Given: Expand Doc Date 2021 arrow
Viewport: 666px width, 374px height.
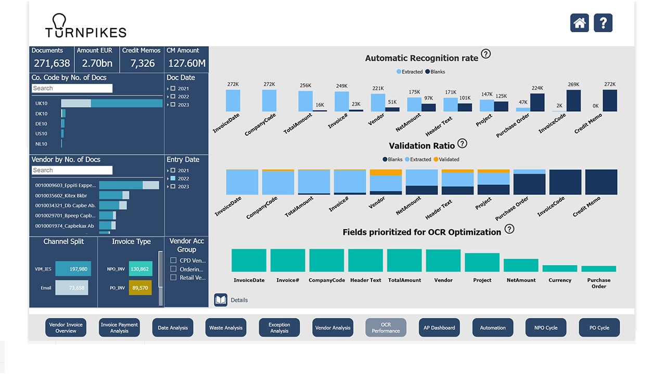Looking at the screenshot, I should click(168, 89).
